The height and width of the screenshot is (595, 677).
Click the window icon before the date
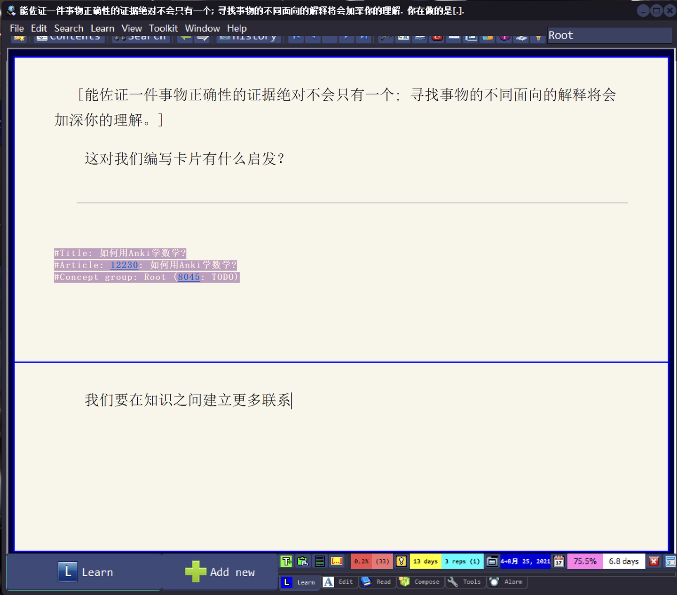click(x=492, y=561)
